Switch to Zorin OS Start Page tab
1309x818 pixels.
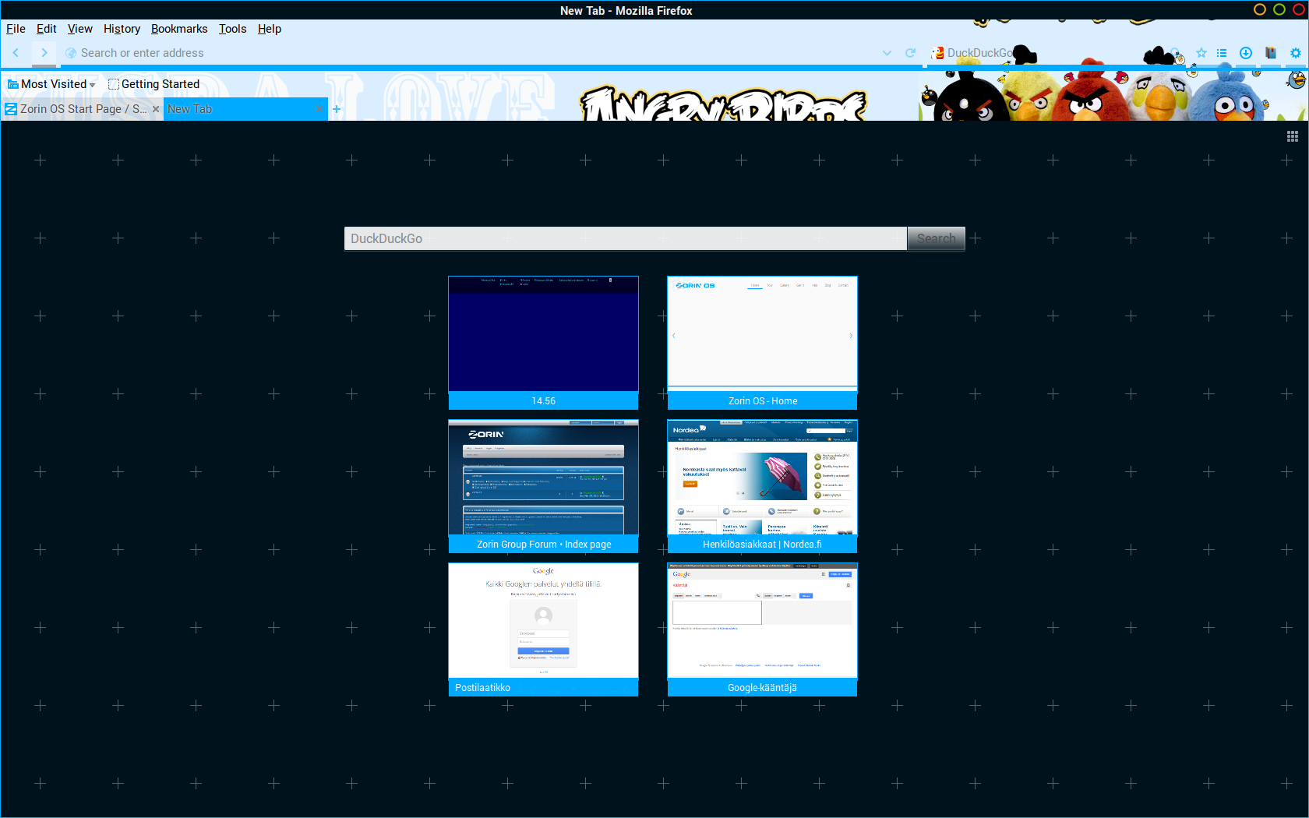point(78,109)
